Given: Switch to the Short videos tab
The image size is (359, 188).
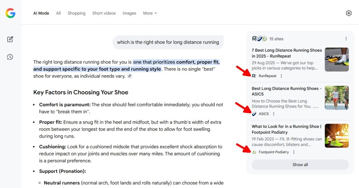Looking at the screenshot, I should tap(104, 13).
